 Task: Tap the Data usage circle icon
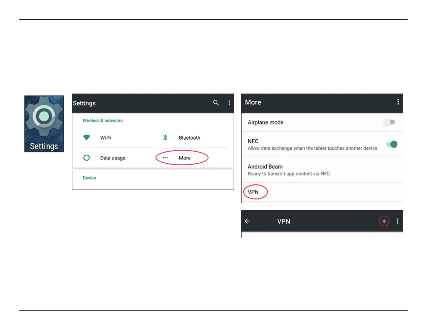pos(87,158)
